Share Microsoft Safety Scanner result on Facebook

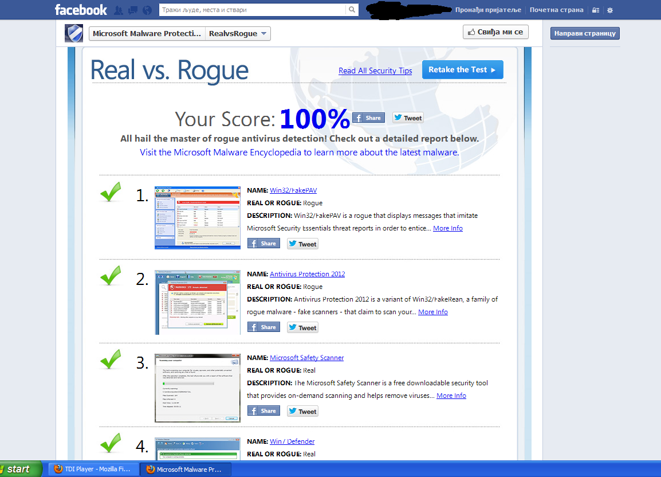point(263,410)
